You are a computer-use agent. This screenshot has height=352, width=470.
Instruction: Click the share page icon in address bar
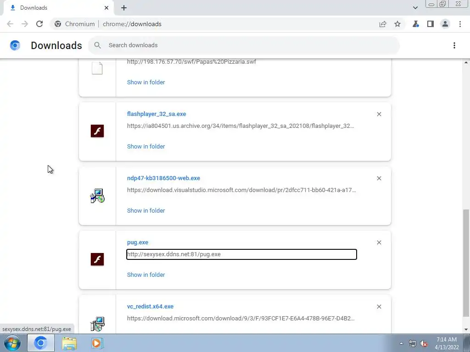383,24
